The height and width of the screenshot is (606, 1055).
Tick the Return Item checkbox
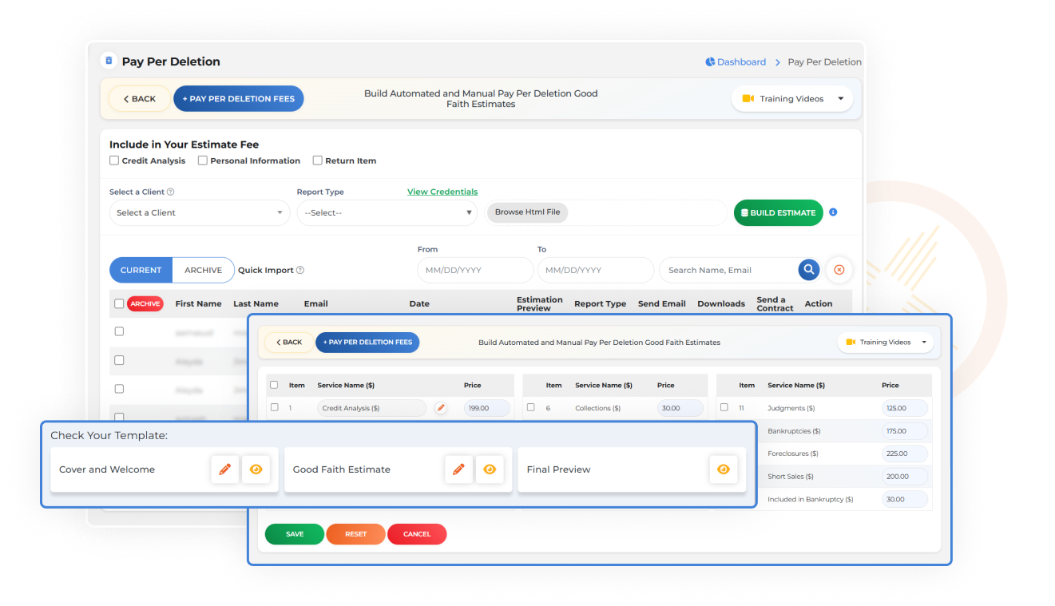[318, 160]
